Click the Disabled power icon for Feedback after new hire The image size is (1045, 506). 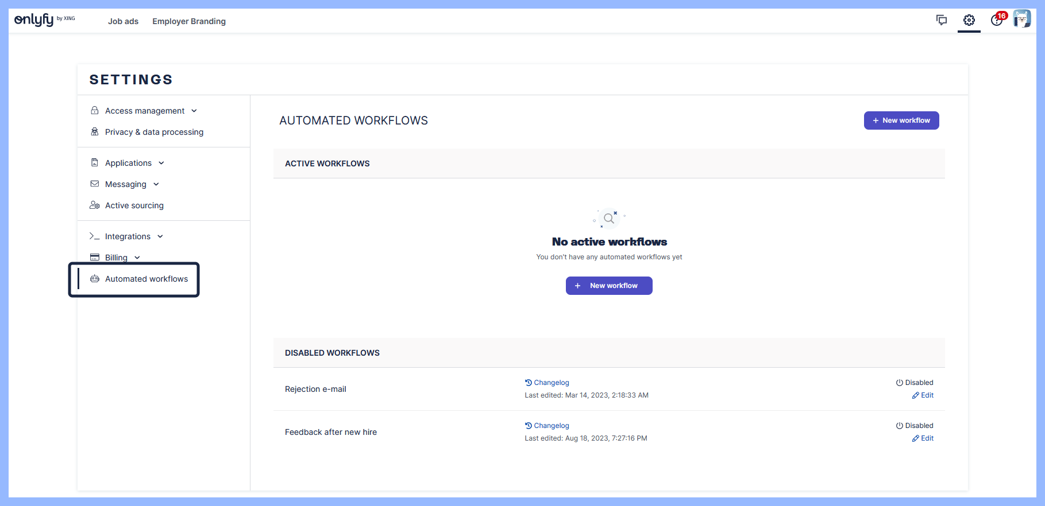[x=900, y=426]
